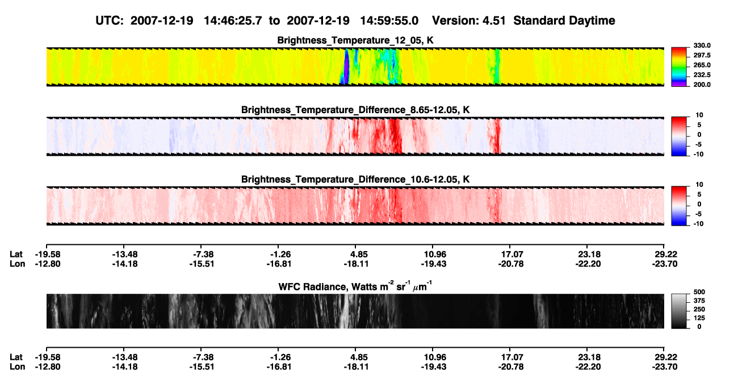This screenshot has width=738, height=379.
Task: Click the 'Lon' label on the axis above the WFC panel
Action: [x=17, y=264]
